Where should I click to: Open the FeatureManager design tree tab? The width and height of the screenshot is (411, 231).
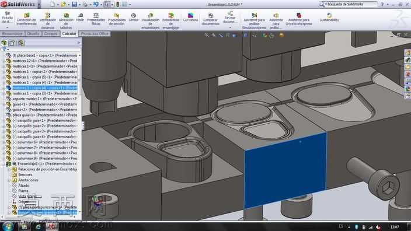[x=4, y=43]
